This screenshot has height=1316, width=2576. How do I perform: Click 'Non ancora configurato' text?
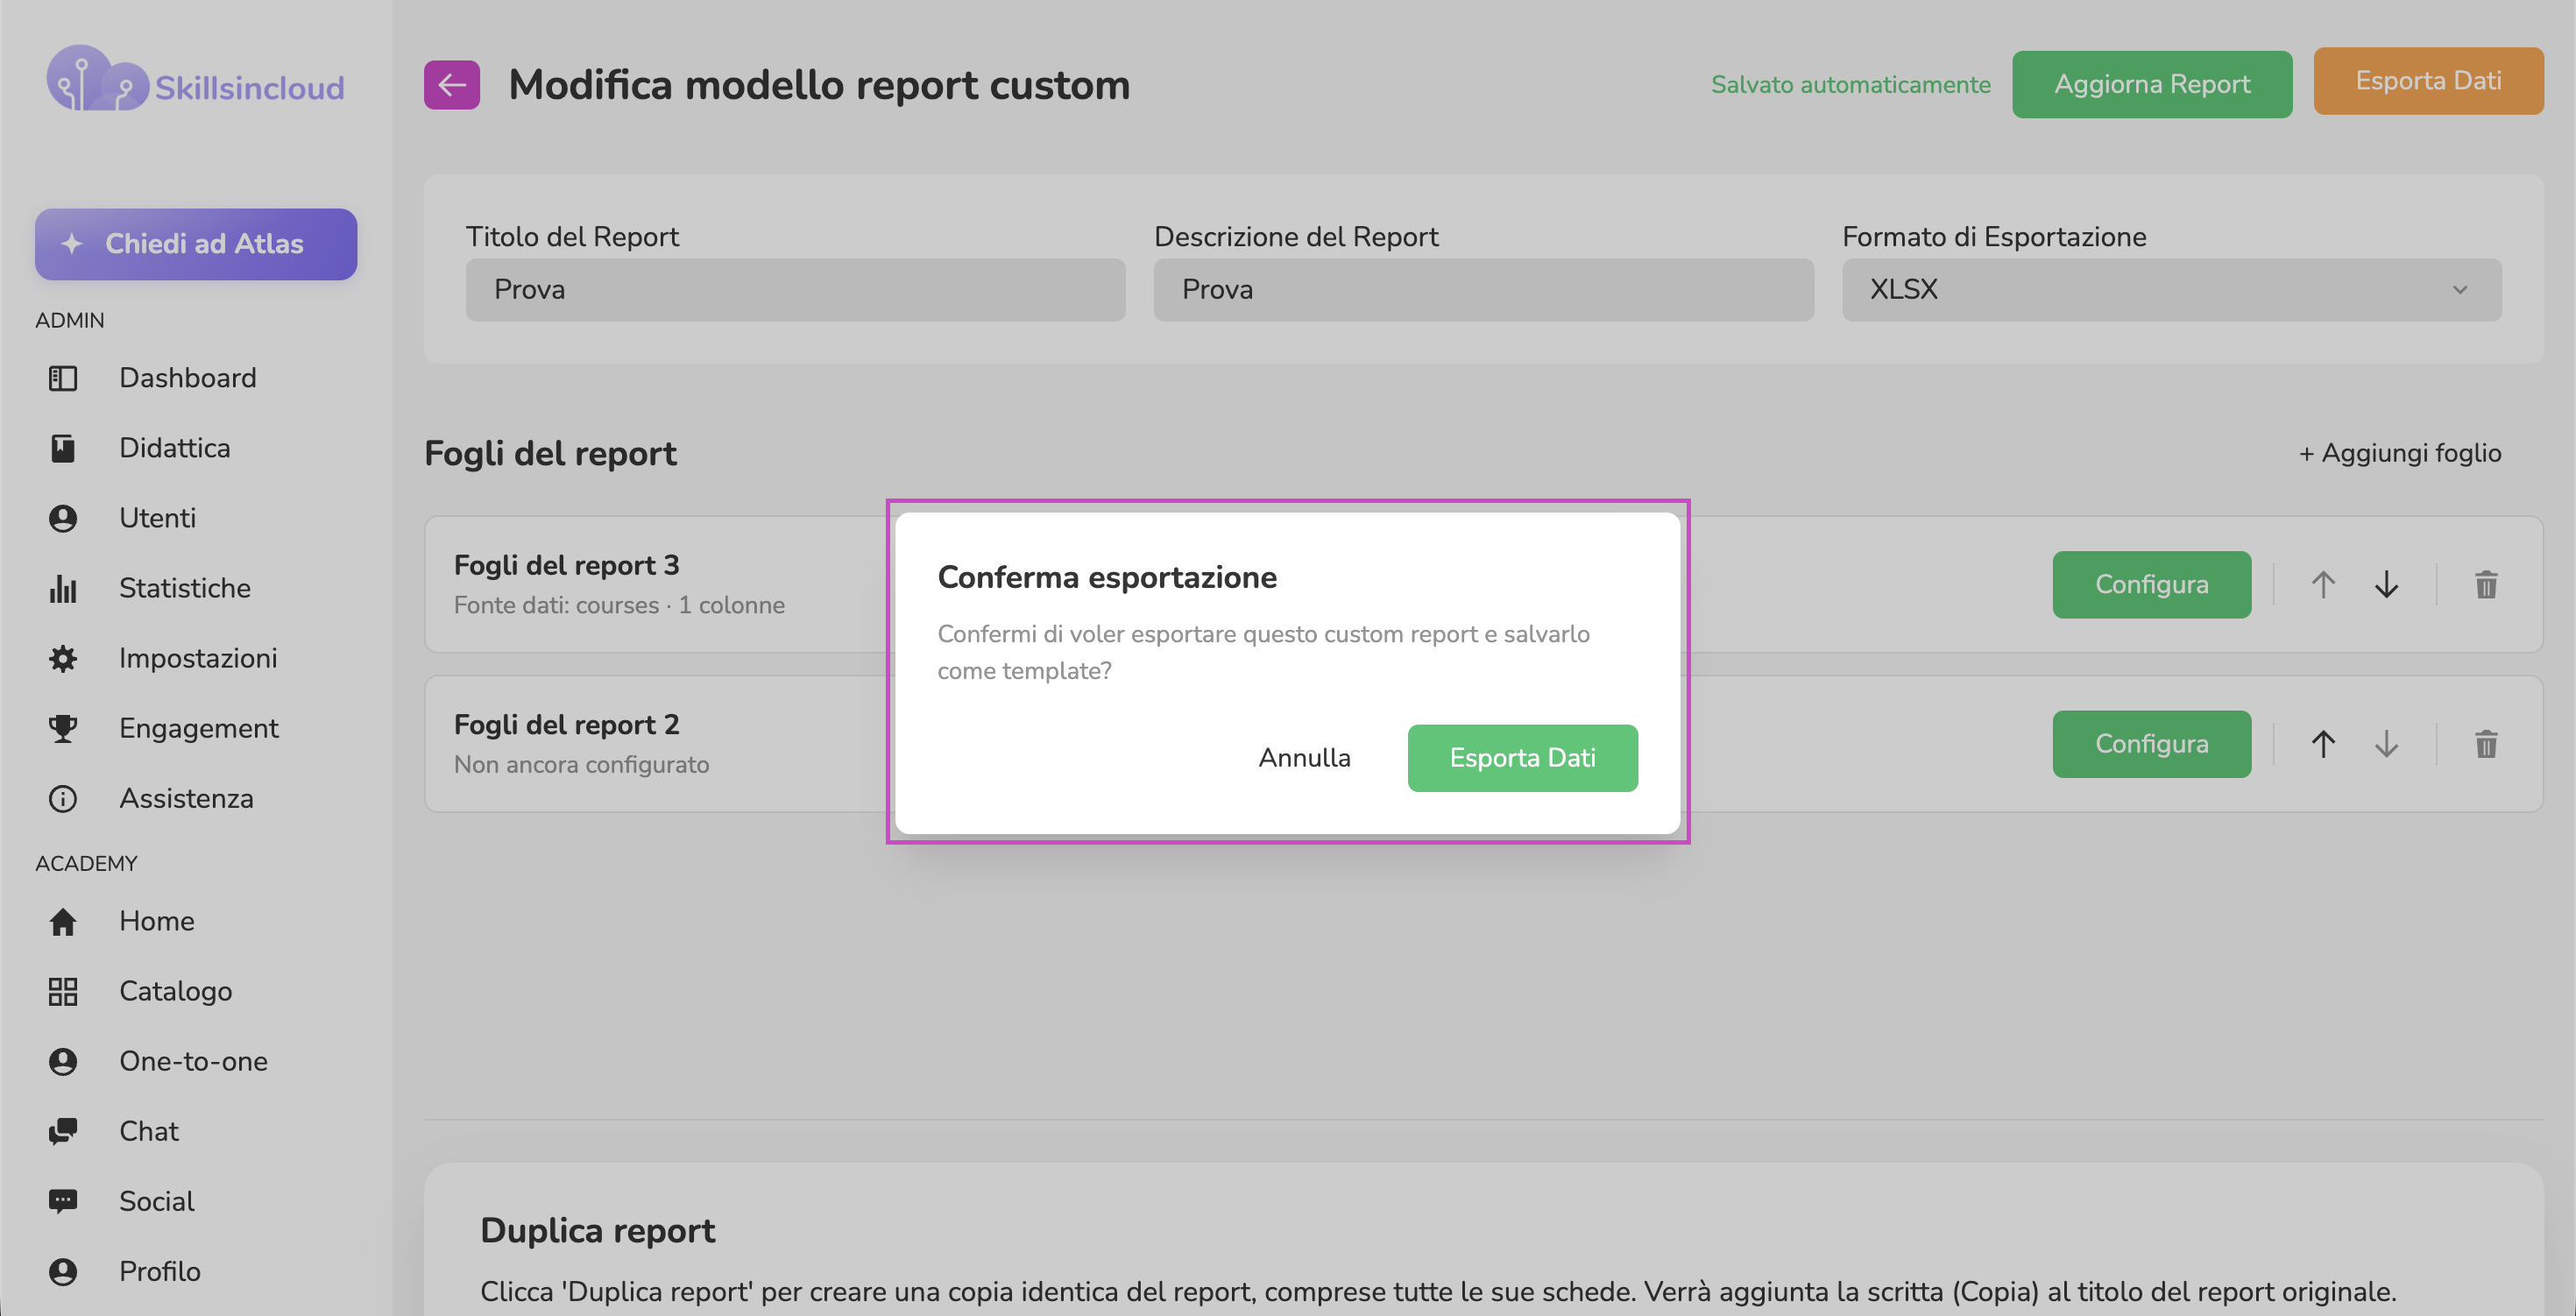581,764
